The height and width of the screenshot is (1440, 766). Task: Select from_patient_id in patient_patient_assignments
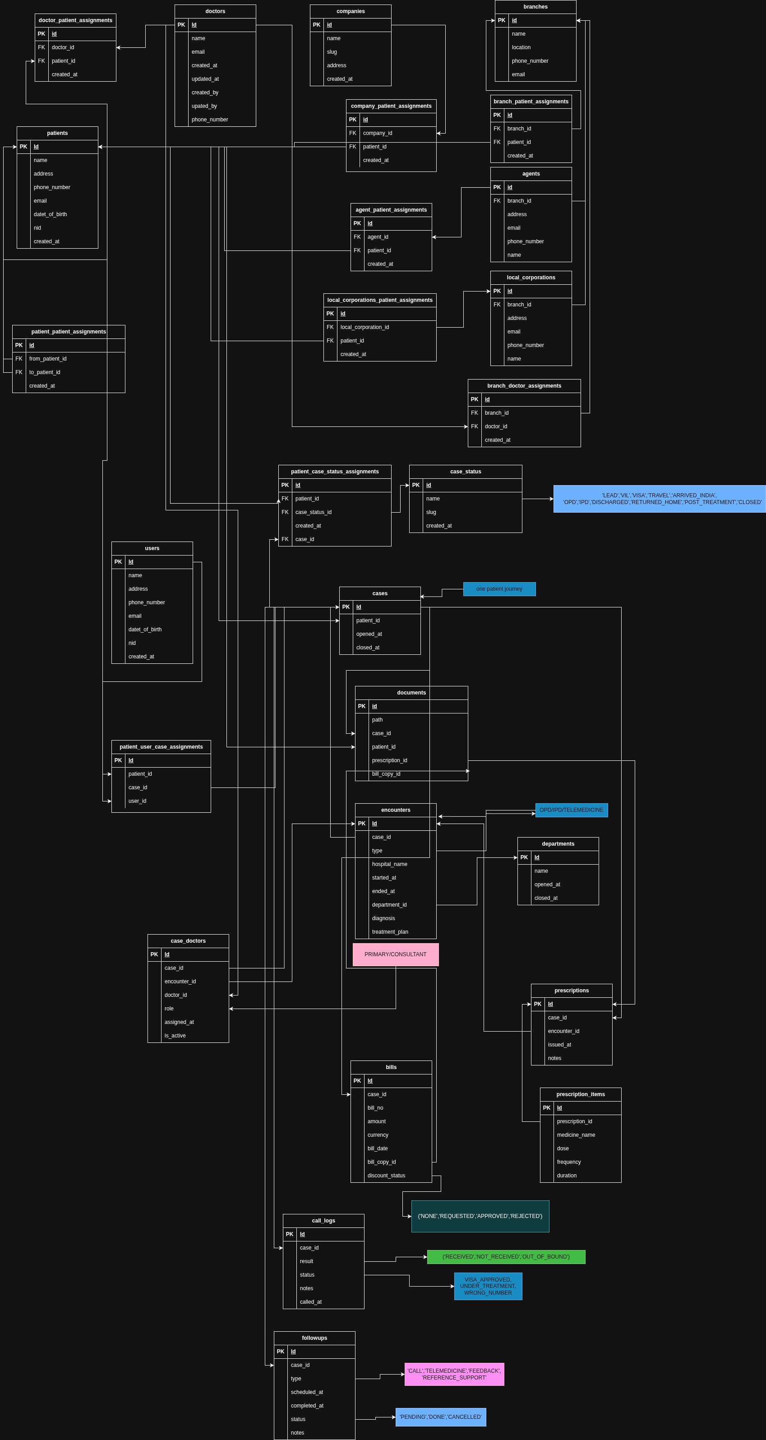point(47,359)
